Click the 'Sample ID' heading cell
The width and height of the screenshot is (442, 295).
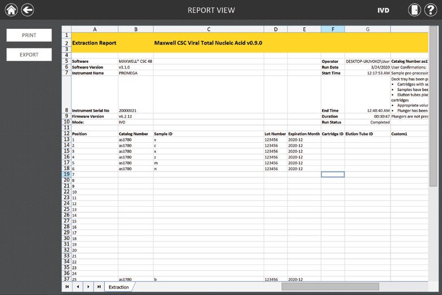[x=209, y=134]
